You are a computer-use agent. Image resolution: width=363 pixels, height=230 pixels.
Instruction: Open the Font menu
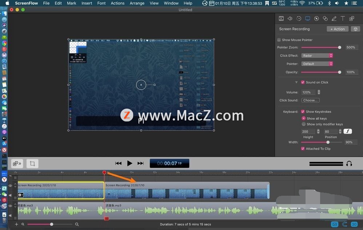click(x=101, y=3)
